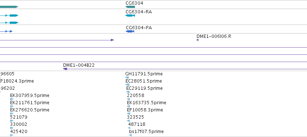The height and width of the screenshot is (137, 307).
Task: Click the long purple arrow's right arrowhead
Action: [x=113, y=40]
